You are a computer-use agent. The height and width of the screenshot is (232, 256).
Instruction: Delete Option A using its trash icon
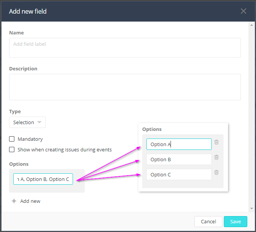(x=216, y=142)
